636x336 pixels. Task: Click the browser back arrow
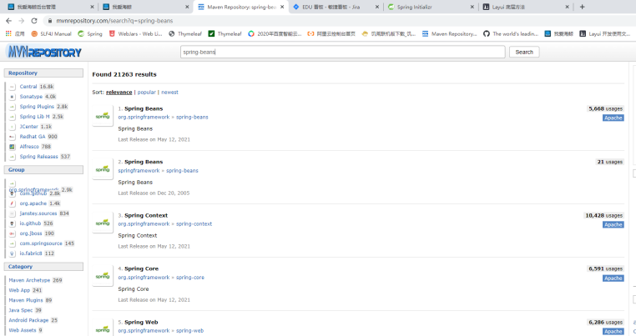(x=8, y=21)
